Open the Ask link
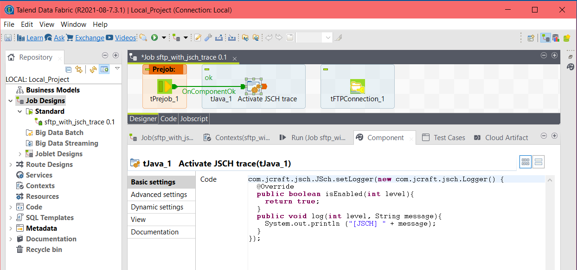Viewport: 577px width, 270px height. [59, 38]
